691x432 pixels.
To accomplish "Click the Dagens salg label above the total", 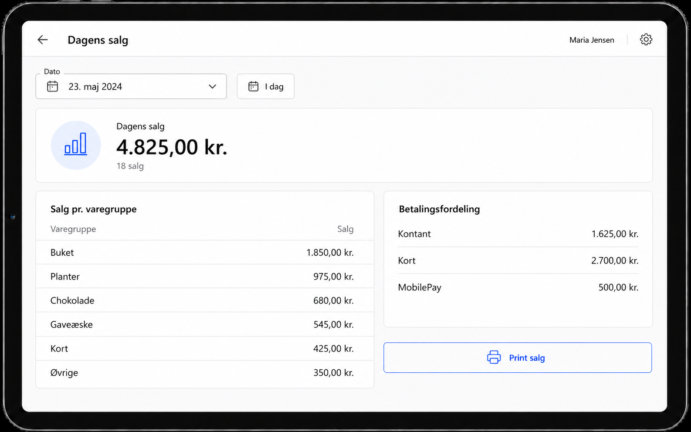I will pyautogui.click(x=140, y=126).
